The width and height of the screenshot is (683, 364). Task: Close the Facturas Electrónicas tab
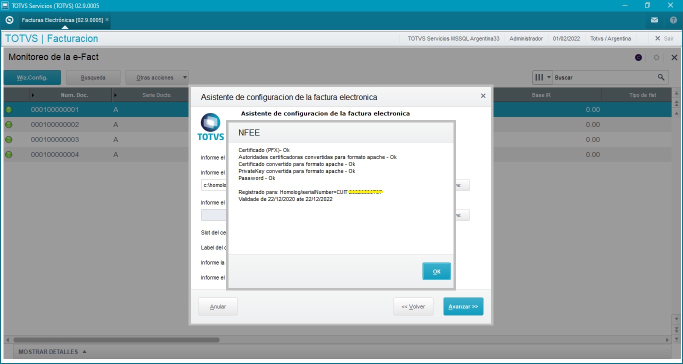[107, 19]
